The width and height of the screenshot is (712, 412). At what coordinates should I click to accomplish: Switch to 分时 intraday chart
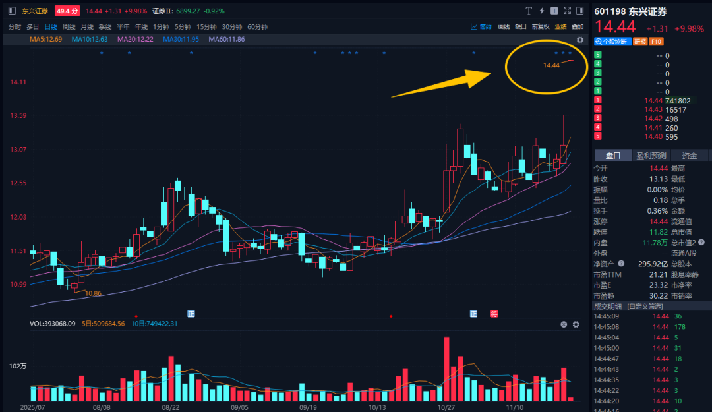coord(15,27)
